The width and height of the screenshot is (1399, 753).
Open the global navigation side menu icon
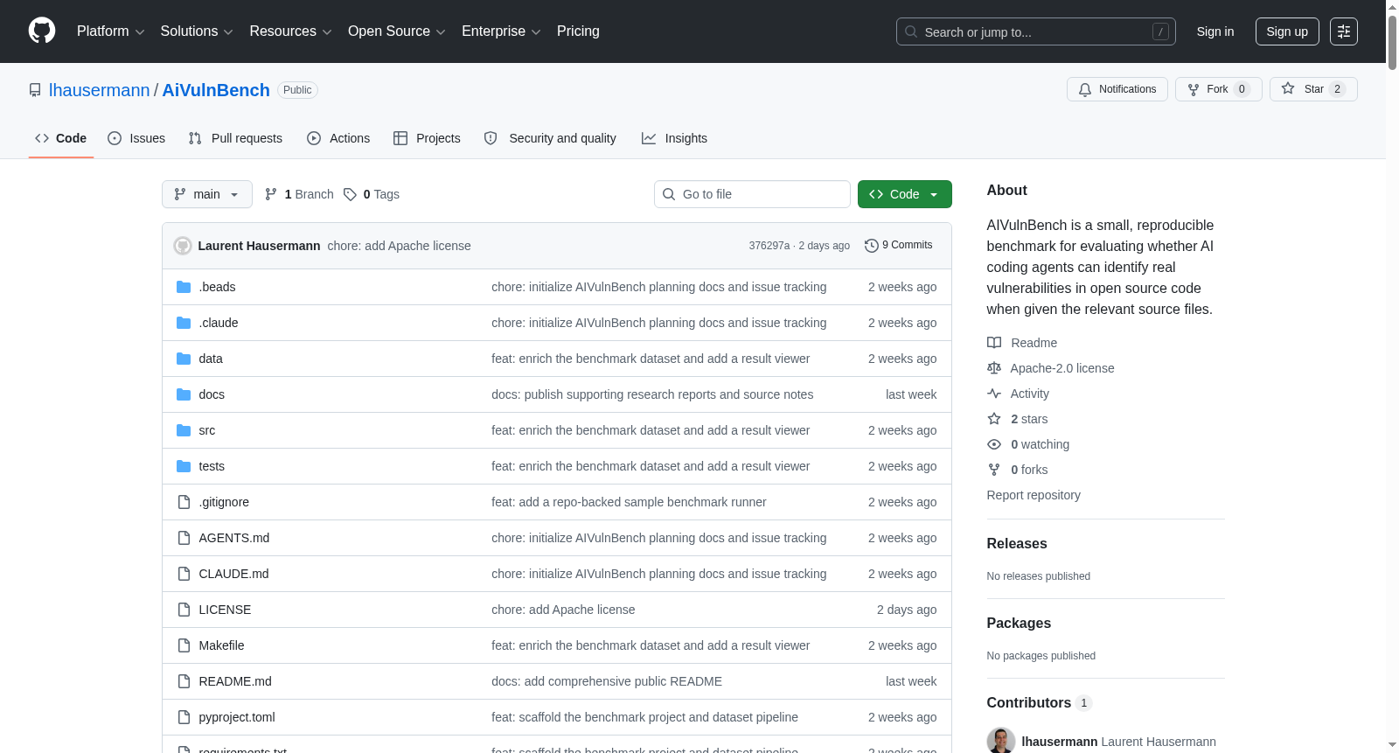(x=1344, y=31)
